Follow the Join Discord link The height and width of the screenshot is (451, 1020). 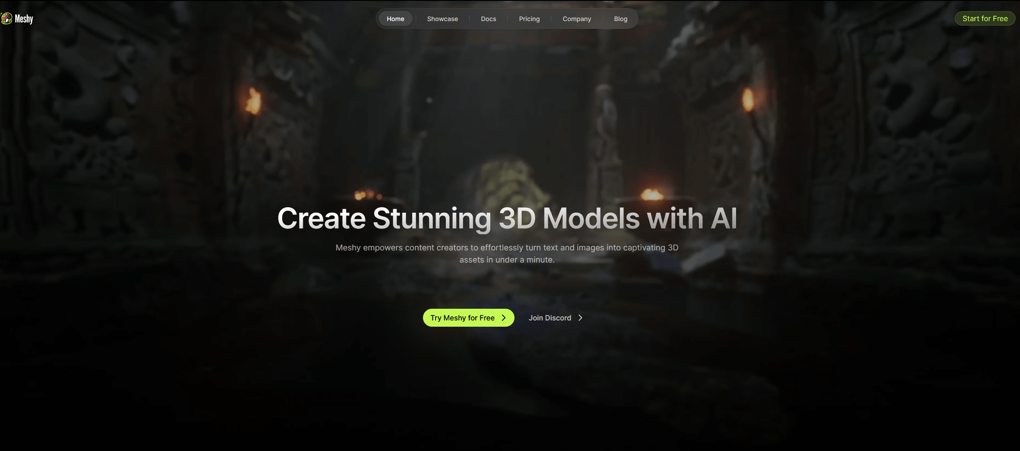tap(555, 318)
